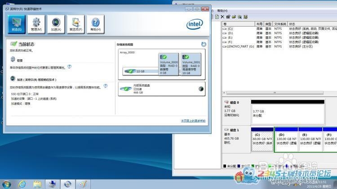This screenshot has height=189, width=337.
Task: Sort by 布局 column header
Action: click(259, 24)
